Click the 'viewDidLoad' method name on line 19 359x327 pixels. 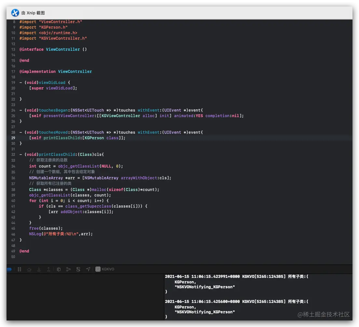point(52,83)
